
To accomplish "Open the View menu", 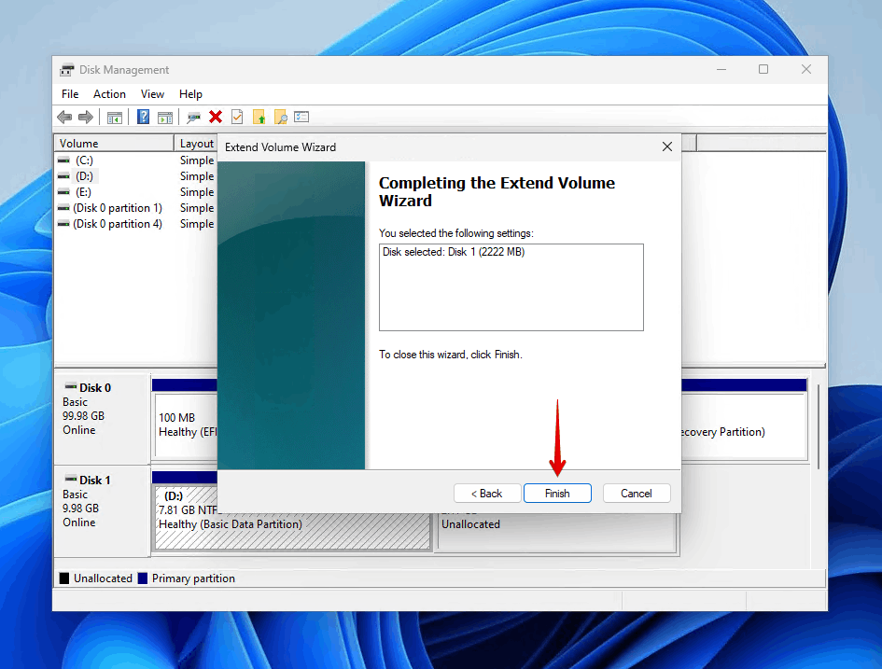I will [x=152, y=94].
